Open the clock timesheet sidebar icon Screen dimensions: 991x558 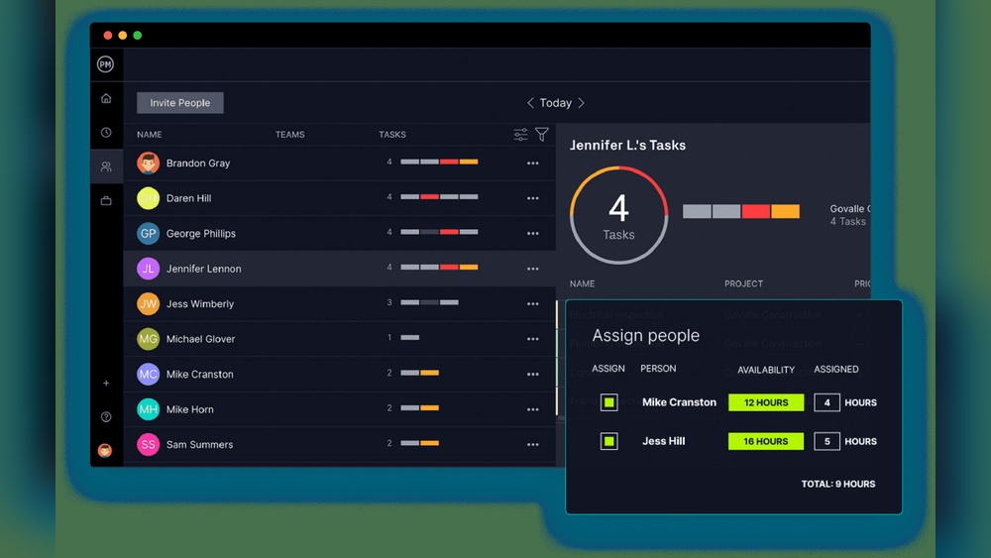coord(106,133)
